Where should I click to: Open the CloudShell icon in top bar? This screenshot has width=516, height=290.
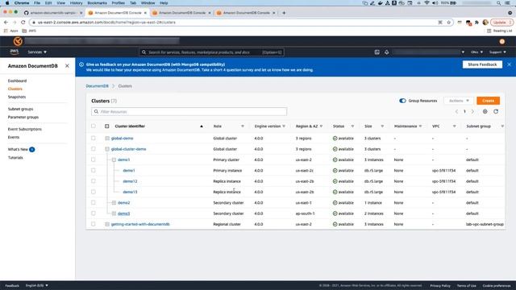coord(377,52)
